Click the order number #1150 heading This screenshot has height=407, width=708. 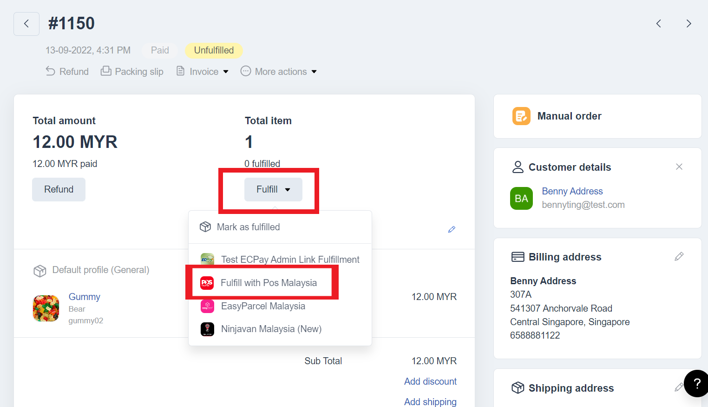point(72,23)
